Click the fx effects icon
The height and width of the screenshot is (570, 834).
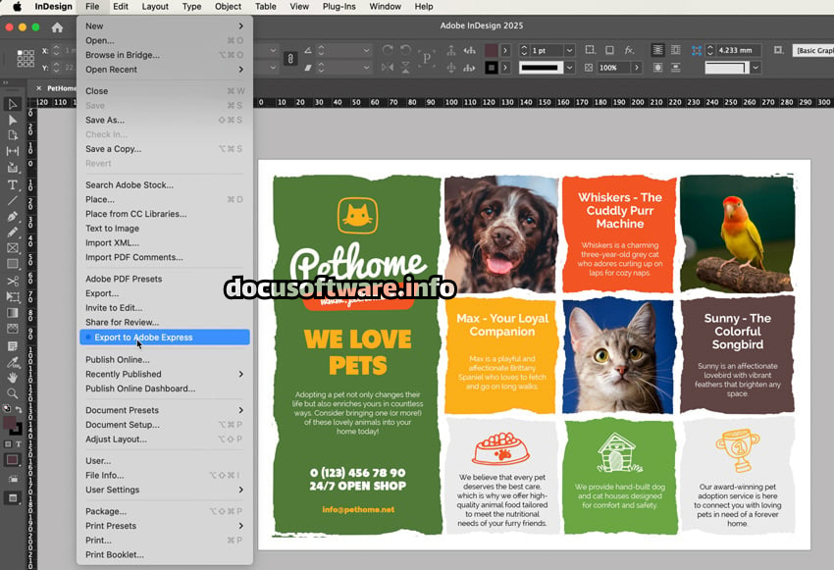tap(629, 50)
